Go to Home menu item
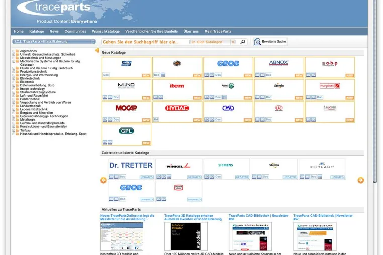Viewport: 383px width, 255px height. coord(19,31)
